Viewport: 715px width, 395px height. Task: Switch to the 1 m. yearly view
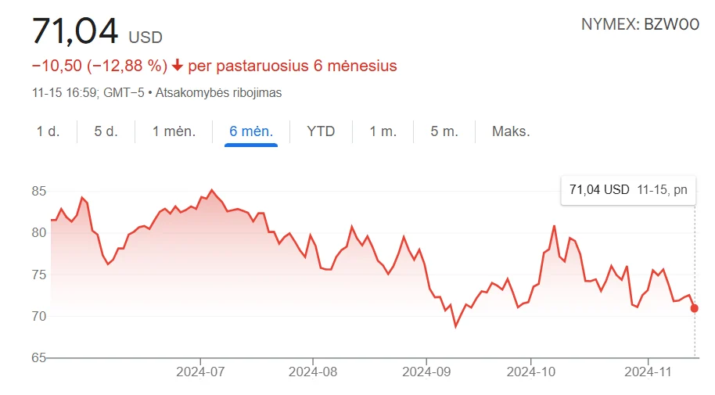pos(383,131)
